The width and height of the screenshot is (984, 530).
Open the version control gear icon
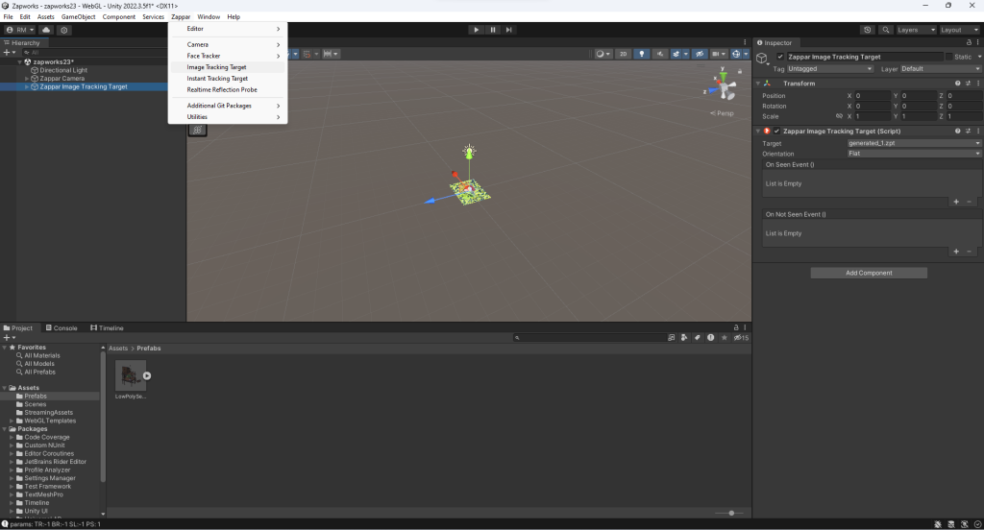pos(64,30)
